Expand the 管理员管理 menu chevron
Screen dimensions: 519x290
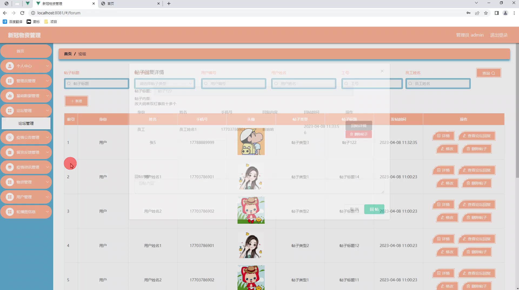(47, 81)
